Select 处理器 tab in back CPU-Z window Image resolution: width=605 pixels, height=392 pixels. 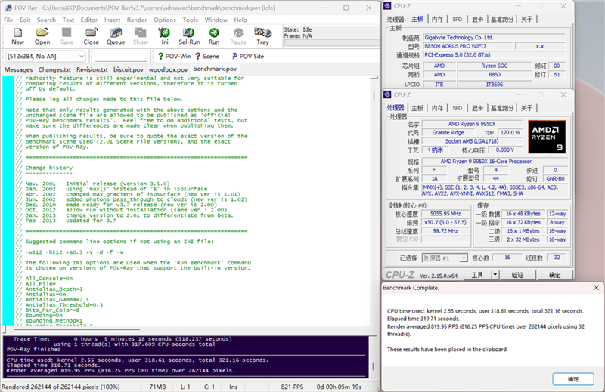pyautogui.click(x=396, y=20)
